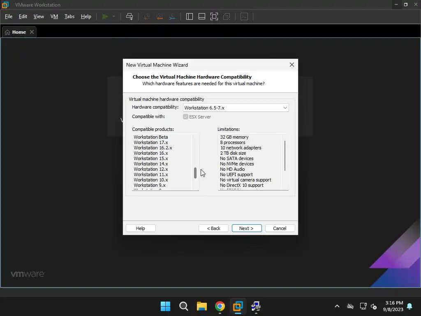Click the Back button in wizard
Screen dimensions: 421x316
click(x=213, y=228)
